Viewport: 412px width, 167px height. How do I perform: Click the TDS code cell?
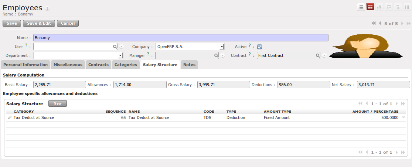pyautogui.click(x=207, y=117)
